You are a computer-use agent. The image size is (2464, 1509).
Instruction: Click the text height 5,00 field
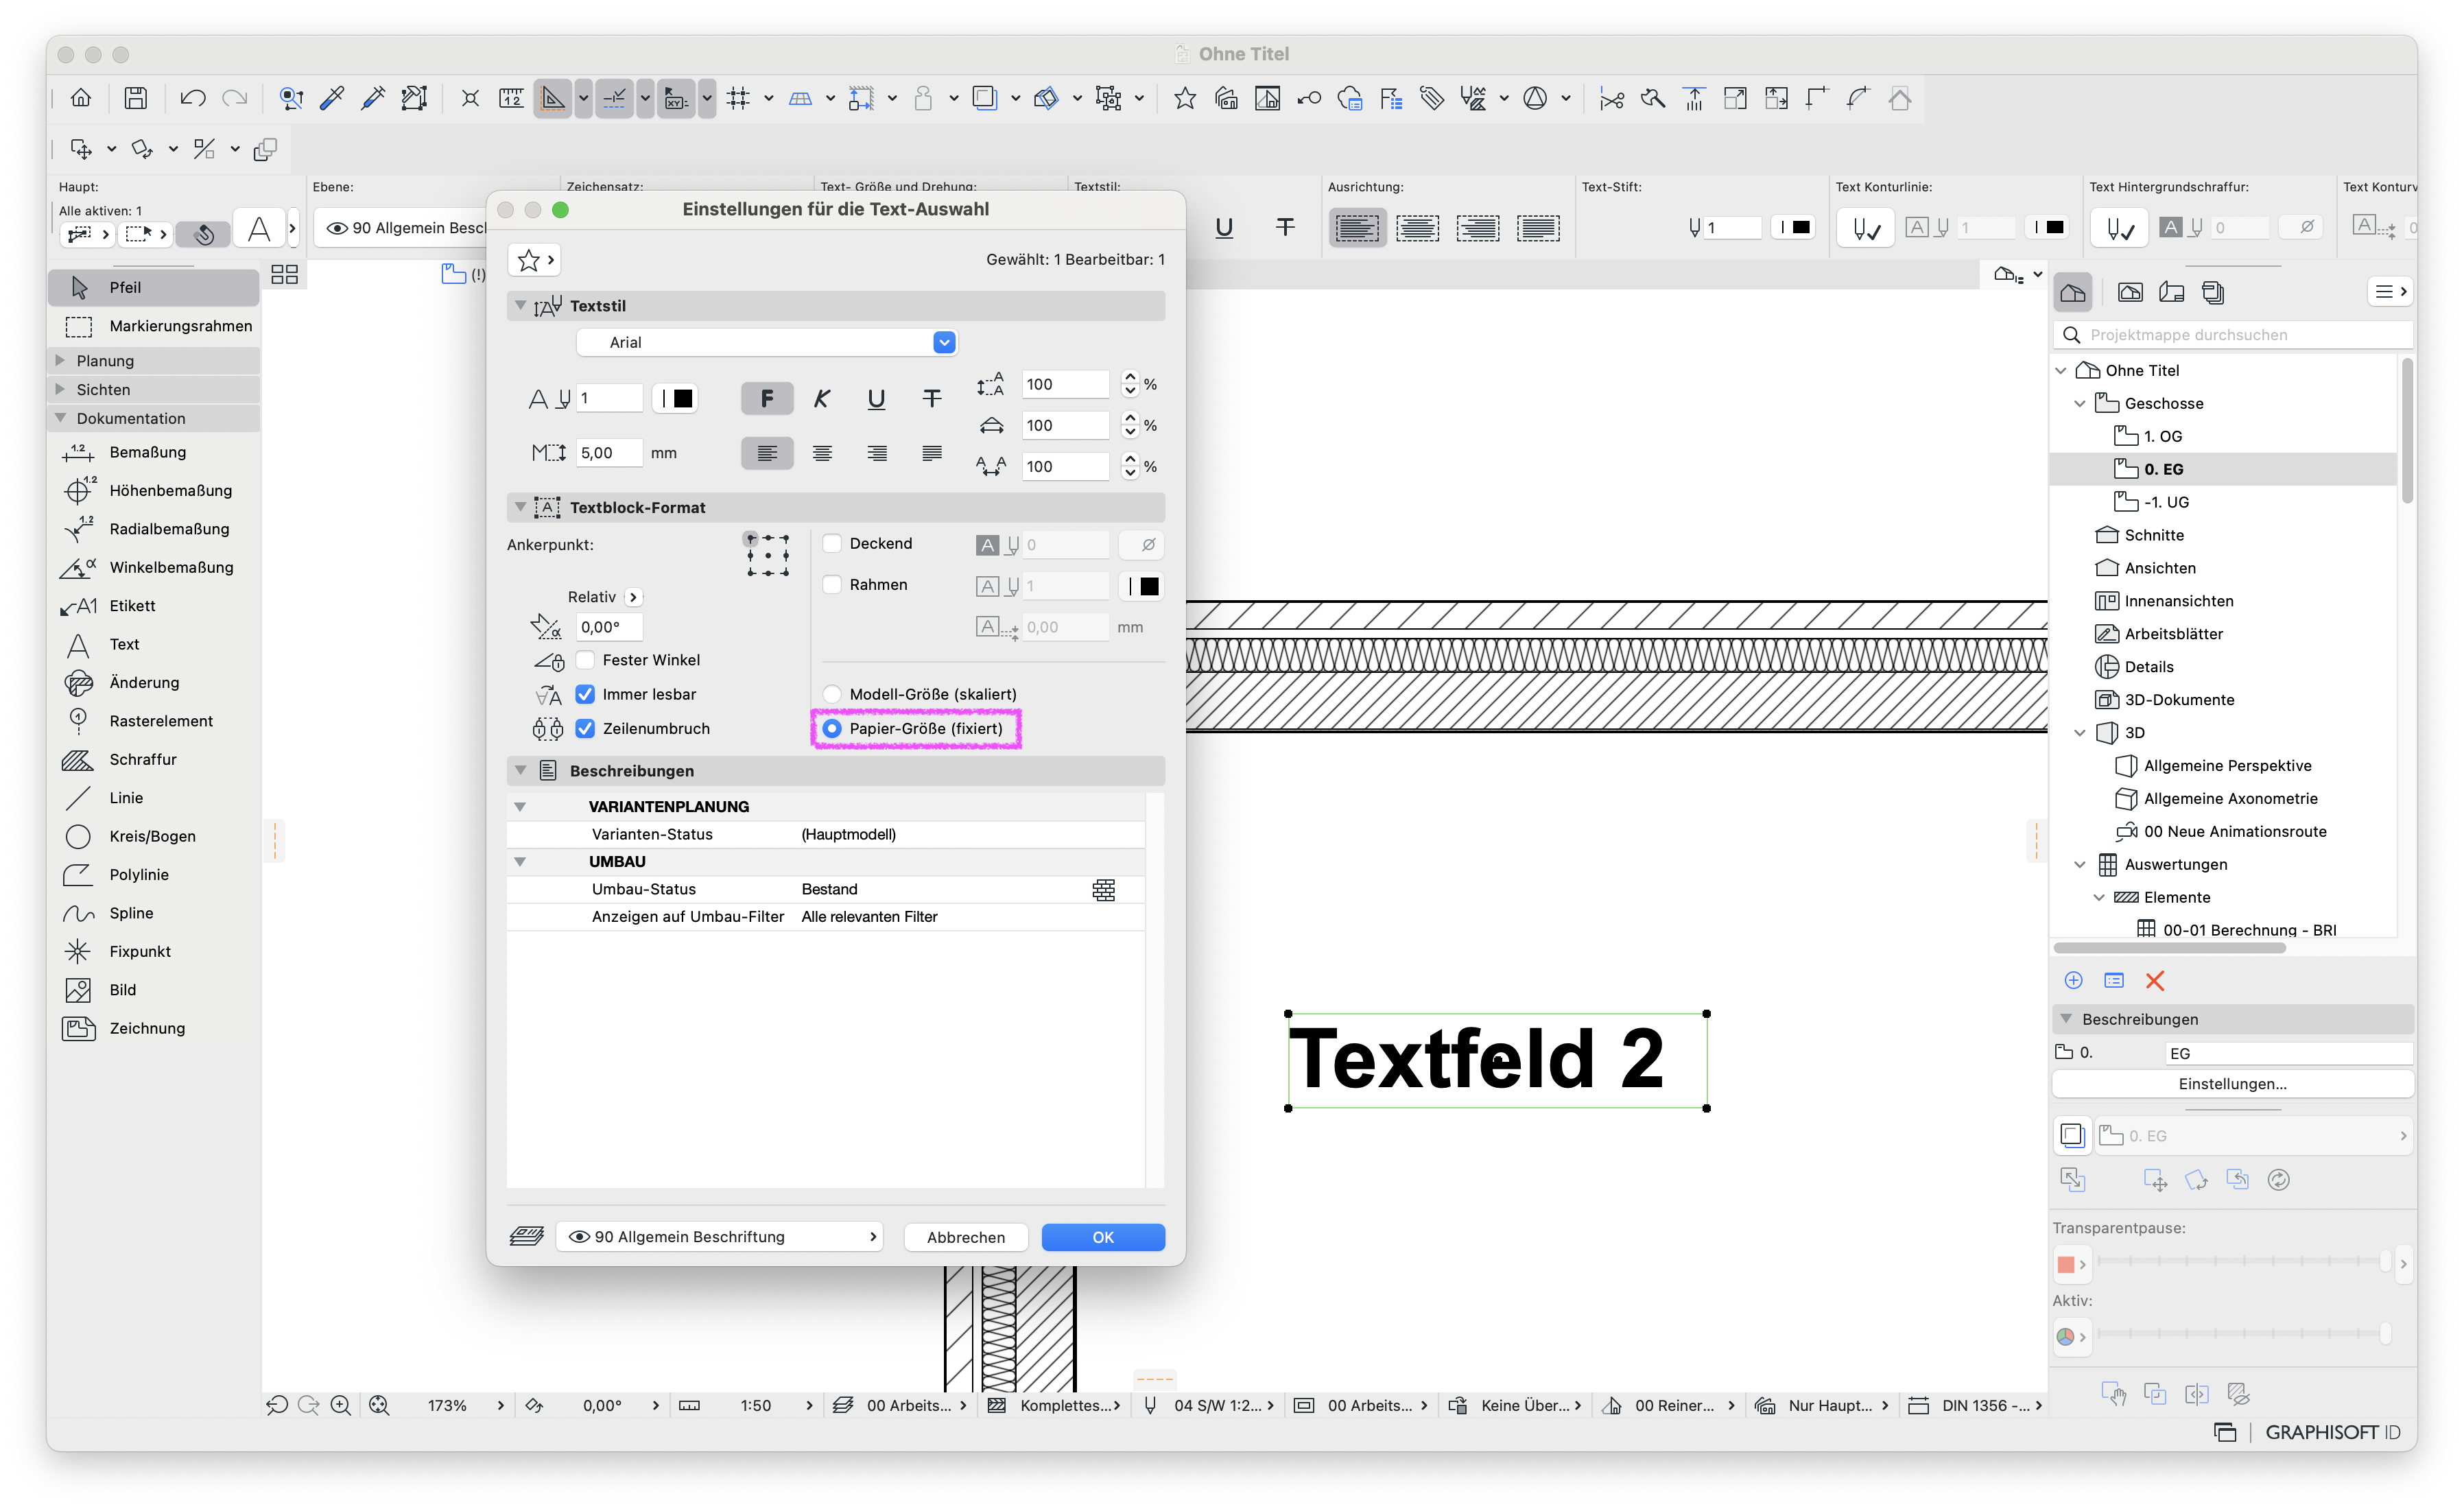pyautogui.click(x=609, y=453)
